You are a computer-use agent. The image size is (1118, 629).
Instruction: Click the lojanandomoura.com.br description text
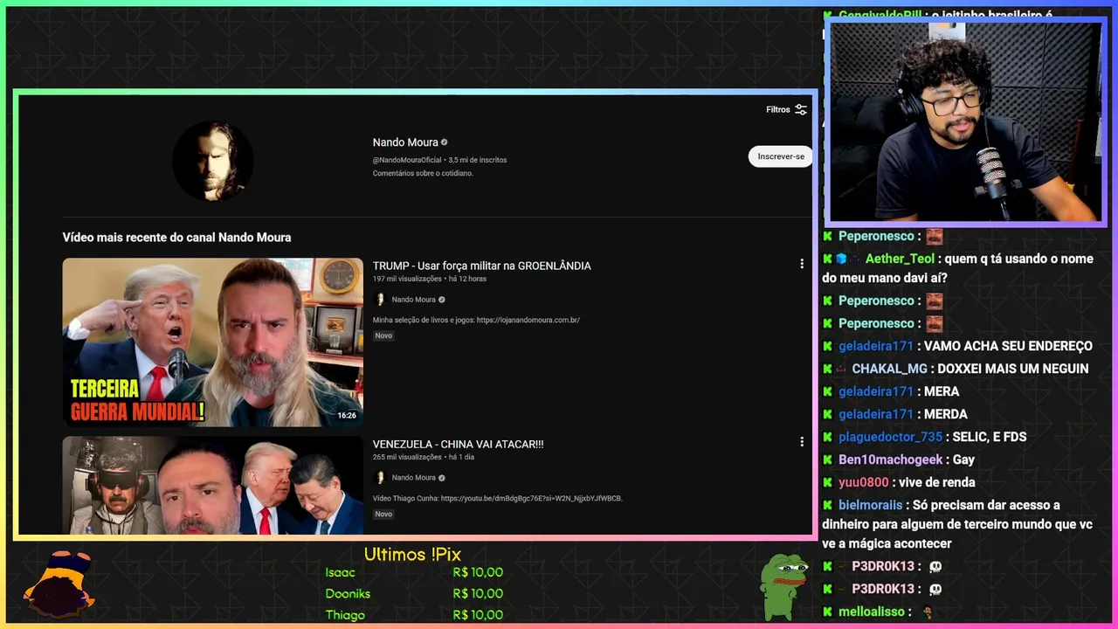(x=476, y=320)
